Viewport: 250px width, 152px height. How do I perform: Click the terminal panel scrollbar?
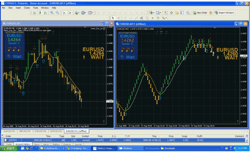click(247, 138)
